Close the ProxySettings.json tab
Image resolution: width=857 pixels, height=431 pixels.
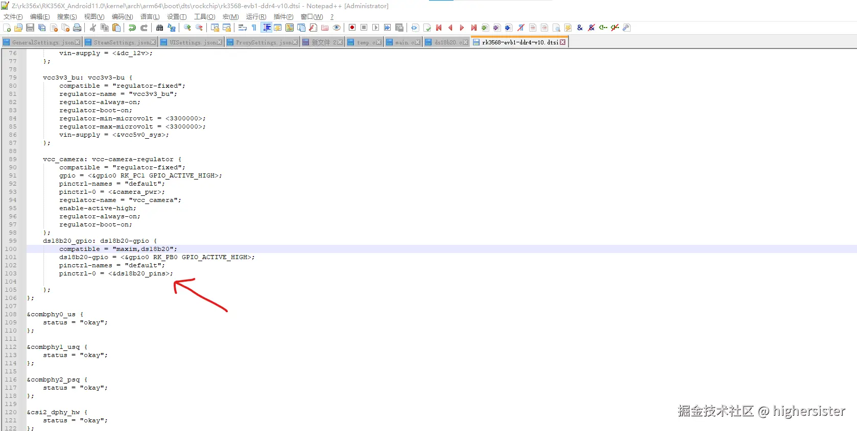295,42
